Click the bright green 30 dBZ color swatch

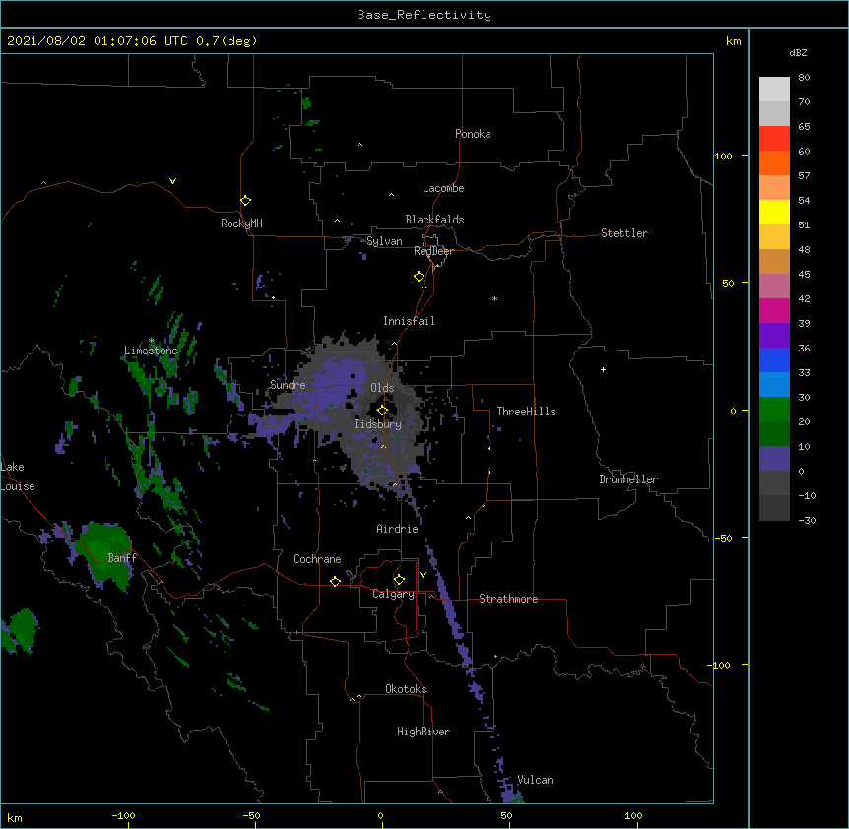point(774,410)
